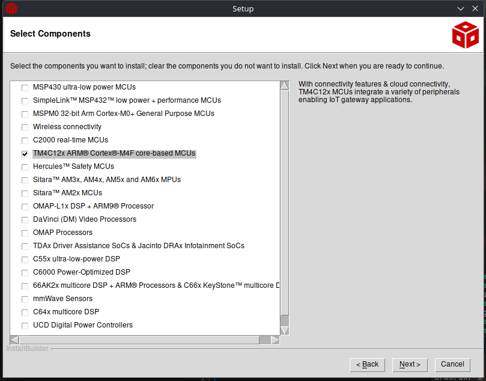Viewport: 486px width, 381px height.
Task: Check the Sitara AM2x MCUs box
Action: 25,194
